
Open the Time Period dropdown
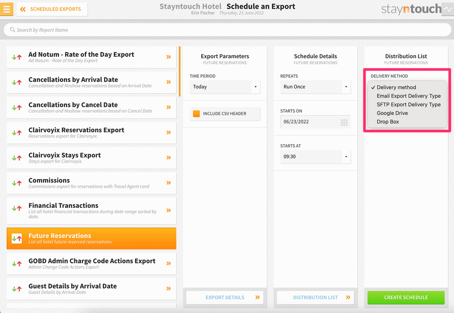(x=225, y=87)
